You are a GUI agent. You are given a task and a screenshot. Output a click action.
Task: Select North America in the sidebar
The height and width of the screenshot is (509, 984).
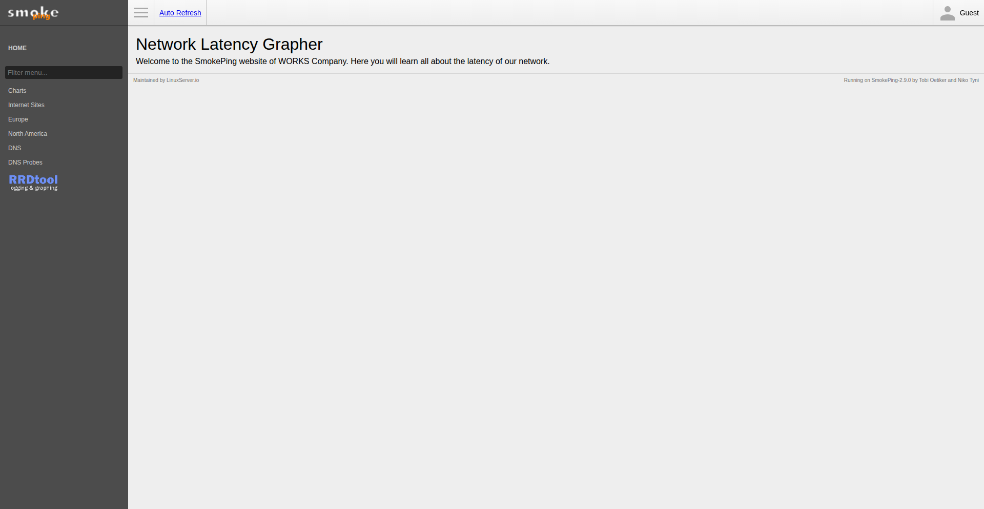pos(28,134)
